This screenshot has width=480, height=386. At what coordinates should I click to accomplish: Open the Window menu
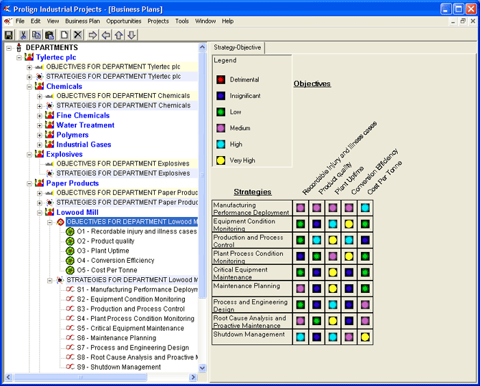pyautogui.click(x=205, y=21)
